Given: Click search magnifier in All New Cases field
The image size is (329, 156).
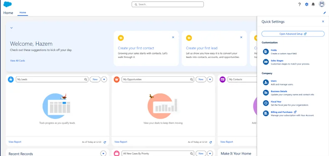Looking at the screenshot, I should click(x=192, y=154).
